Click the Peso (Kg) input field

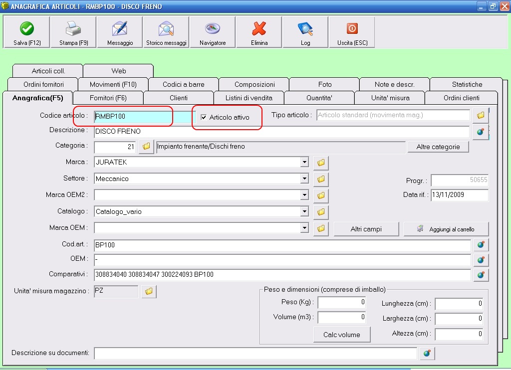(342, 302)
